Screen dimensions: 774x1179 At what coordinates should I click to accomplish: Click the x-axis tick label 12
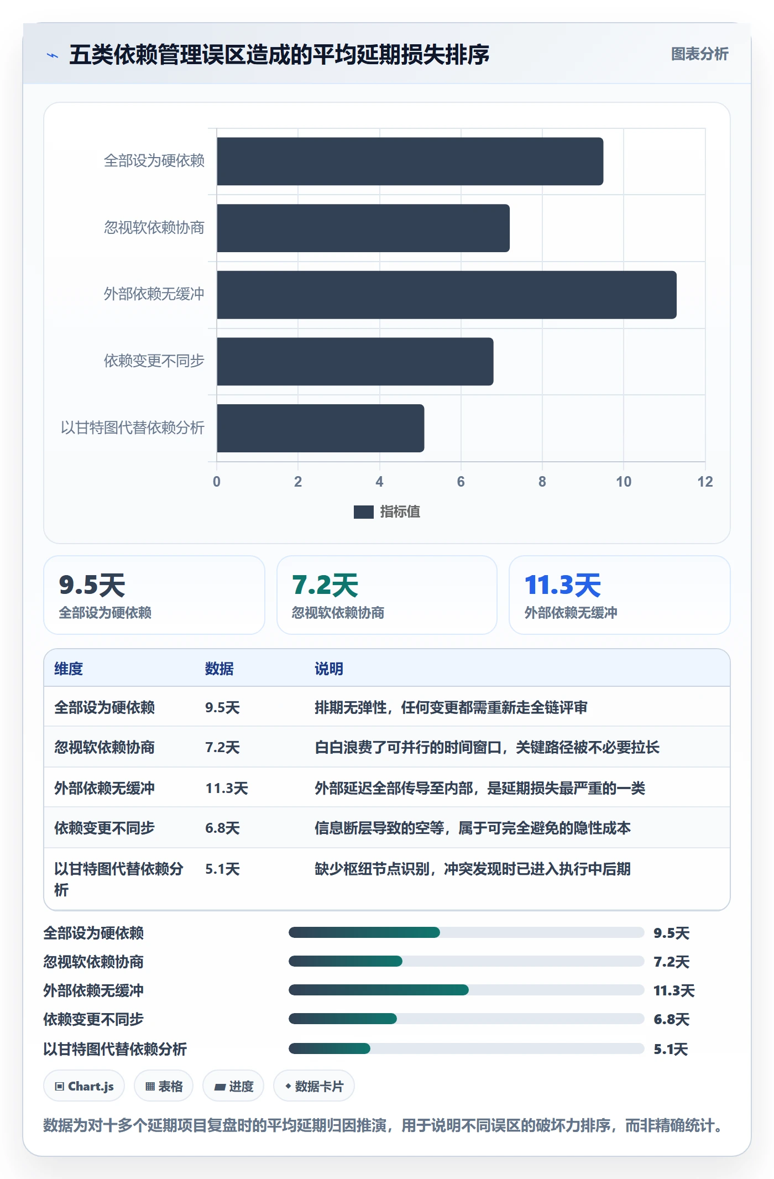pyautogui.click(x=705, y=482)
